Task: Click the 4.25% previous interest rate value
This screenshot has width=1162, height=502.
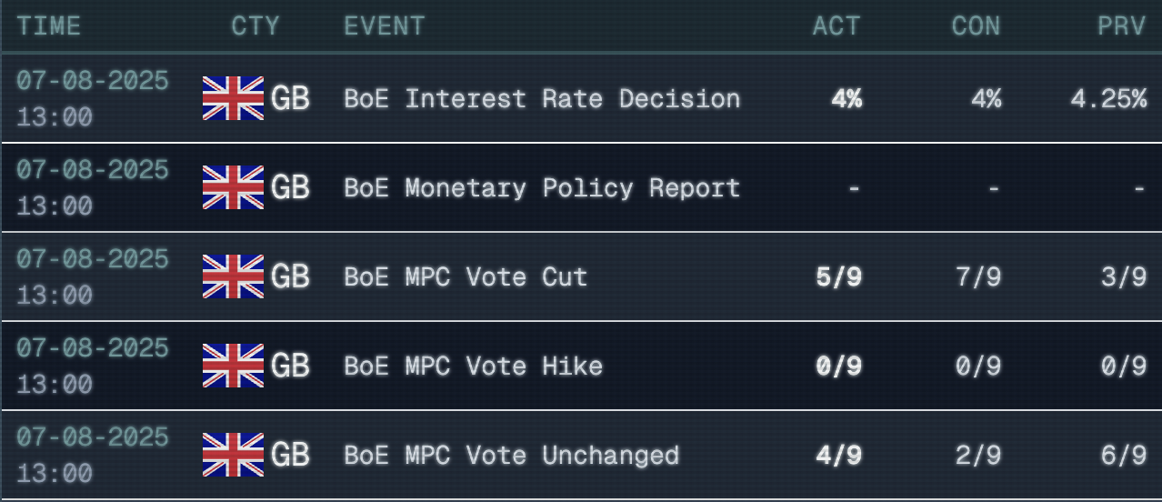Action: point(1108,98)
